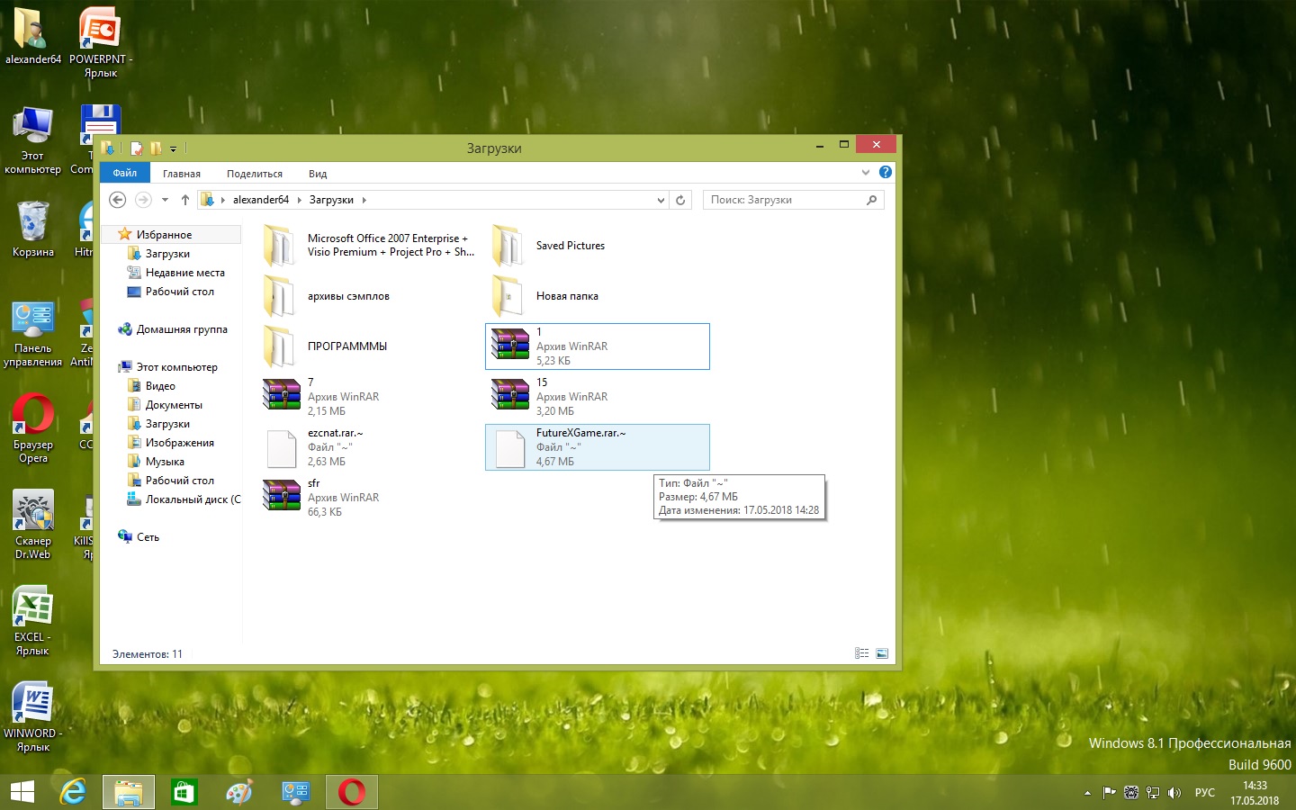Image resolution: width=1296 pixels, height=810 pixels.
Task: Select the ПРОГРАМММЫ folder
Action: point(346,346)
